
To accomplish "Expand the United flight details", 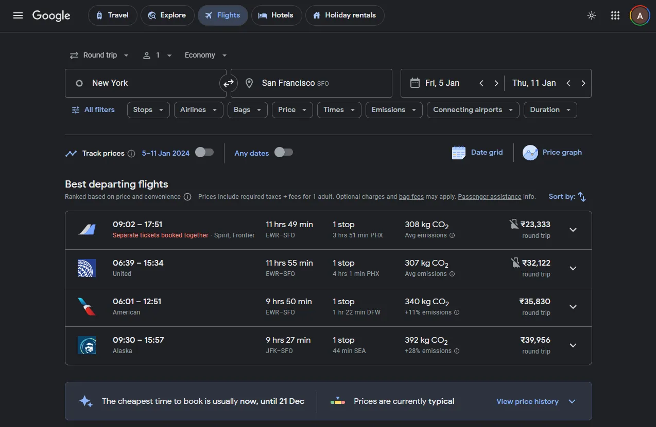I will pos(573,268).
